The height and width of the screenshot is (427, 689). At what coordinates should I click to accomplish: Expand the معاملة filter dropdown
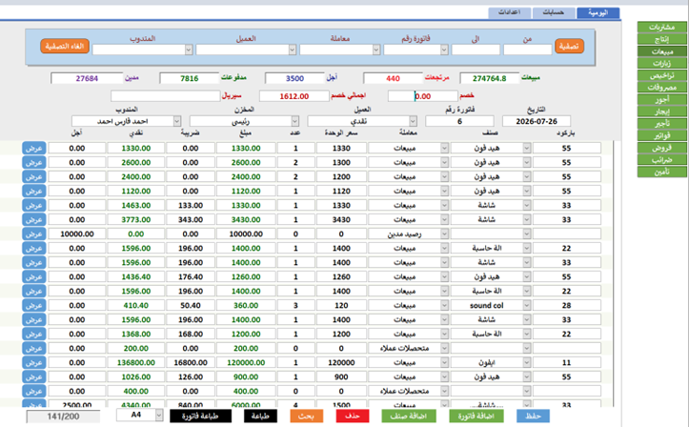click(x=376, y=50)
